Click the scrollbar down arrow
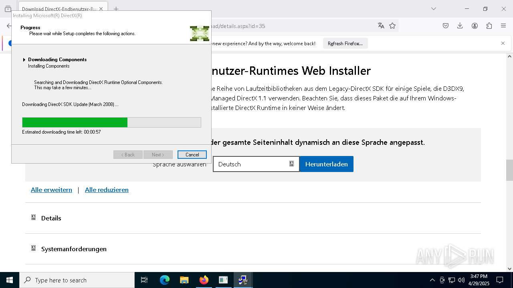 509,268
